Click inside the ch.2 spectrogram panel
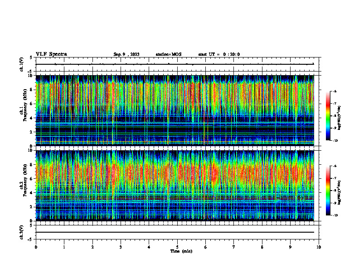The height and width of the screenshot is (277, 359). pyautogui.click(x=175, y=186)
